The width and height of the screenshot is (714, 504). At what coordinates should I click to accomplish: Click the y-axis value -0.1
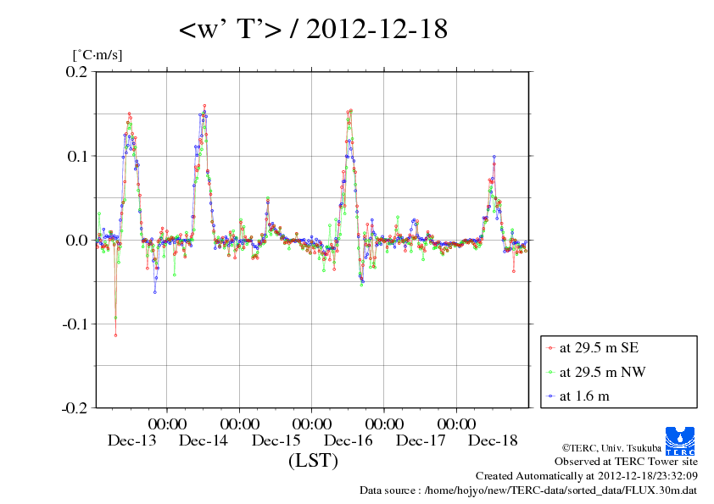pos(75,324)
